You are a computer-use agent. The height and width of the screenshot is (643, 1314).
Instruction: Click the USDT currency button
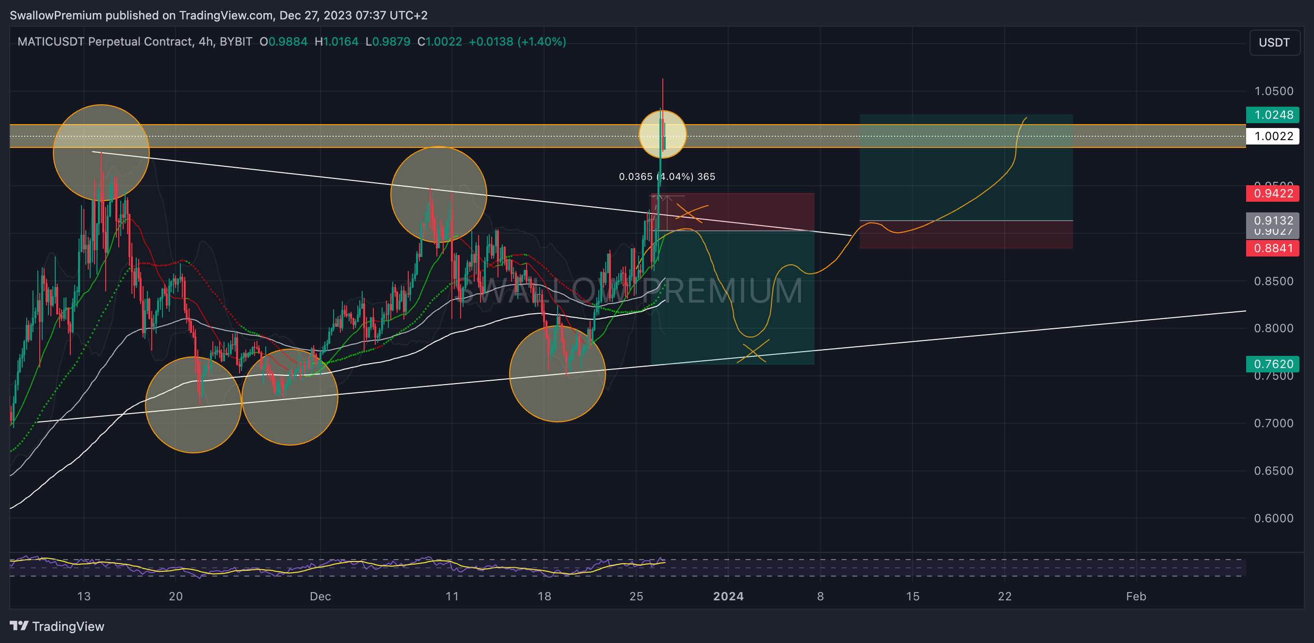(1274, 42)
